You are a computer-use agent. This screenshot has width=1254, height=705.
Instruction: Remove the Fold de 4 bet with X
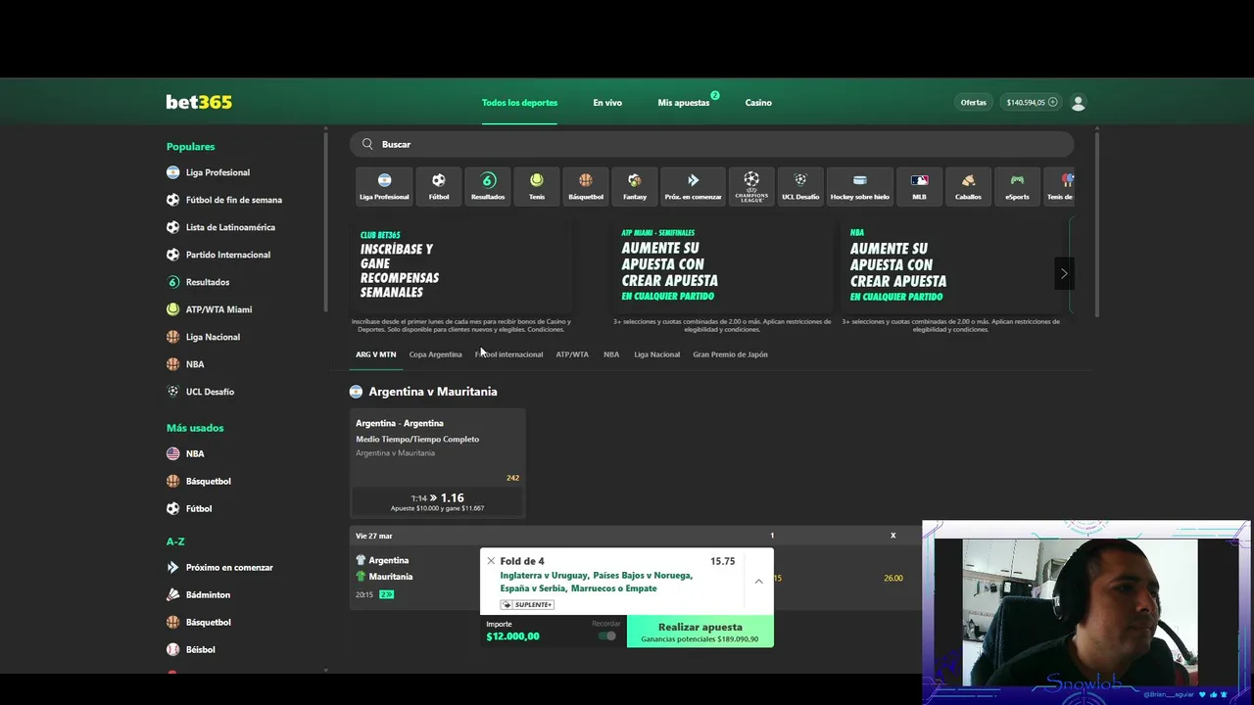click(x=491, y=561)
